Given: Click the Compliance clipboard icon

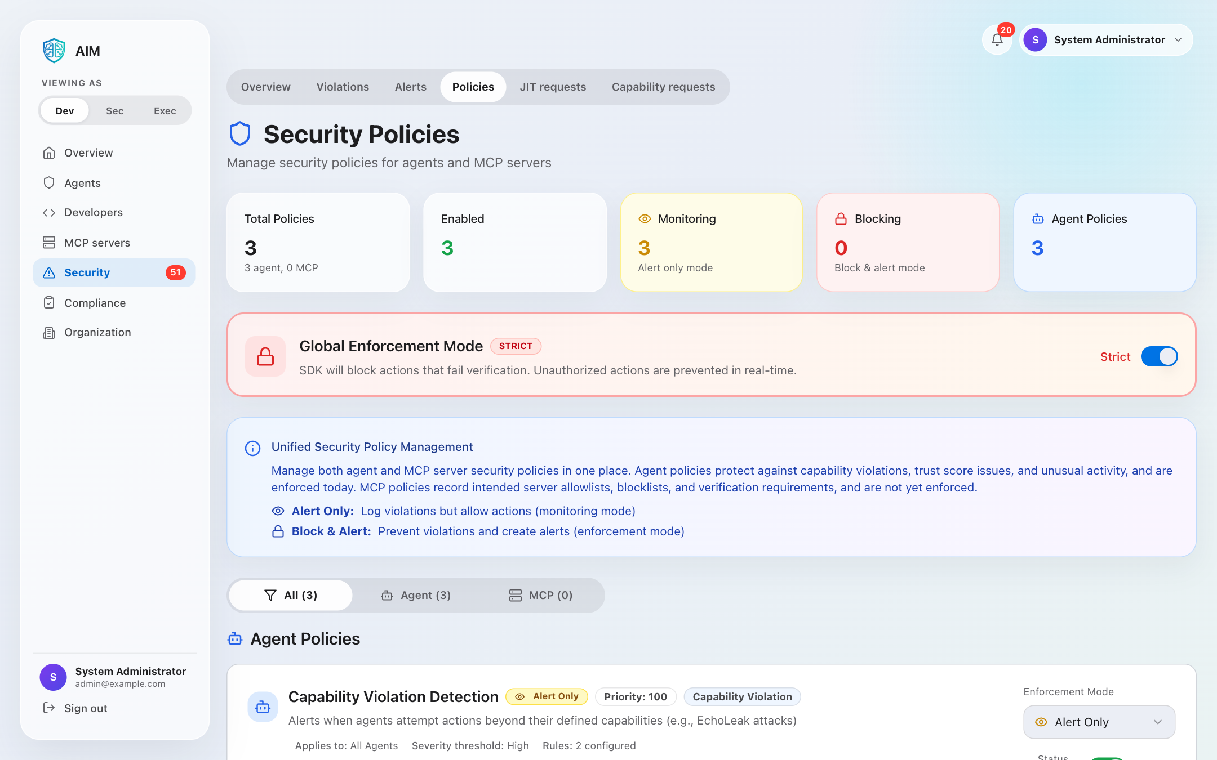Looking at the screenshot, I should 49,303.
